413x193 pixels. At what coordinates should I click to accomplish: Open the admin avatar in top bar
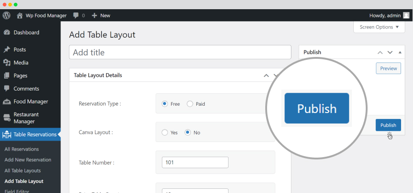pyautogui.click(x=406, y=16)
